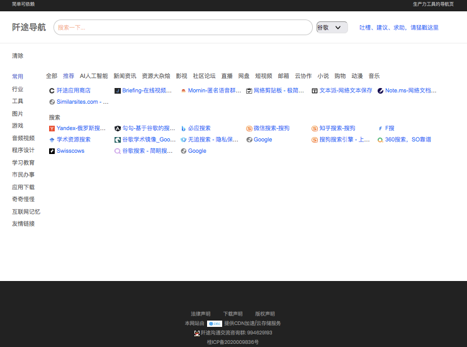Open the 下载声明 footer link
Image resolution: width=467 pixels, height=347 pixels.
pos(233,314)
